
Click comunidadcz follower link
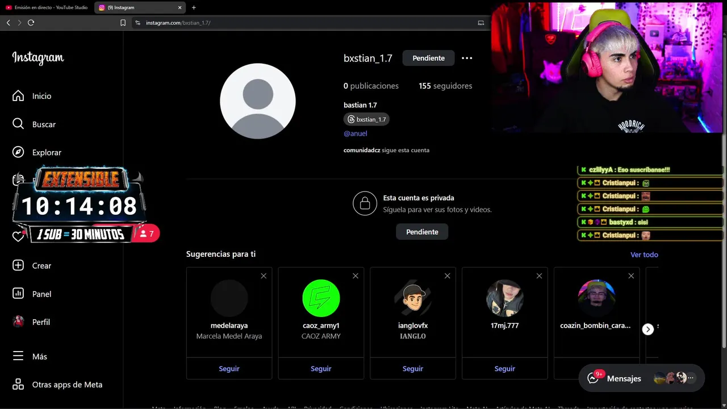point(362,150)
